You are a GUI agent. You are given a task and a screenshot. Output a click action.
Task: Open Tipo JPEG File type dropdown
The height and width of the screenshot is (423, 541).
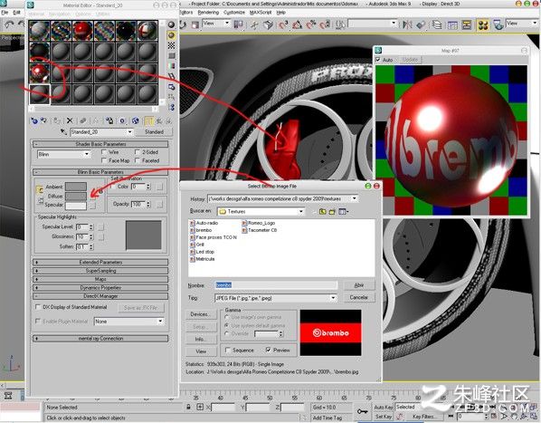333,298
